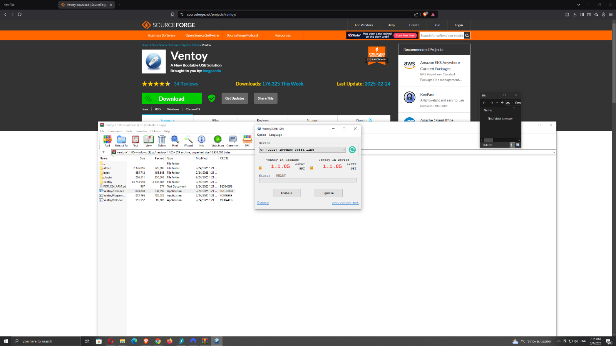Click the browser URL address field
Viewport: 616px width, 346px height.
296,14
